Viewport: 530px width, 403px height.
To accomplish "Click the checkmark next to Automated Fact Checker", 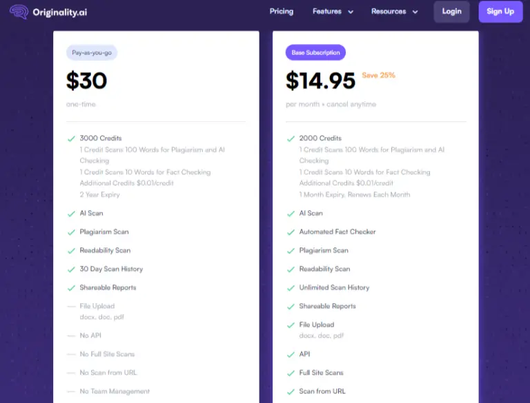I will click(x=291, y=232).
